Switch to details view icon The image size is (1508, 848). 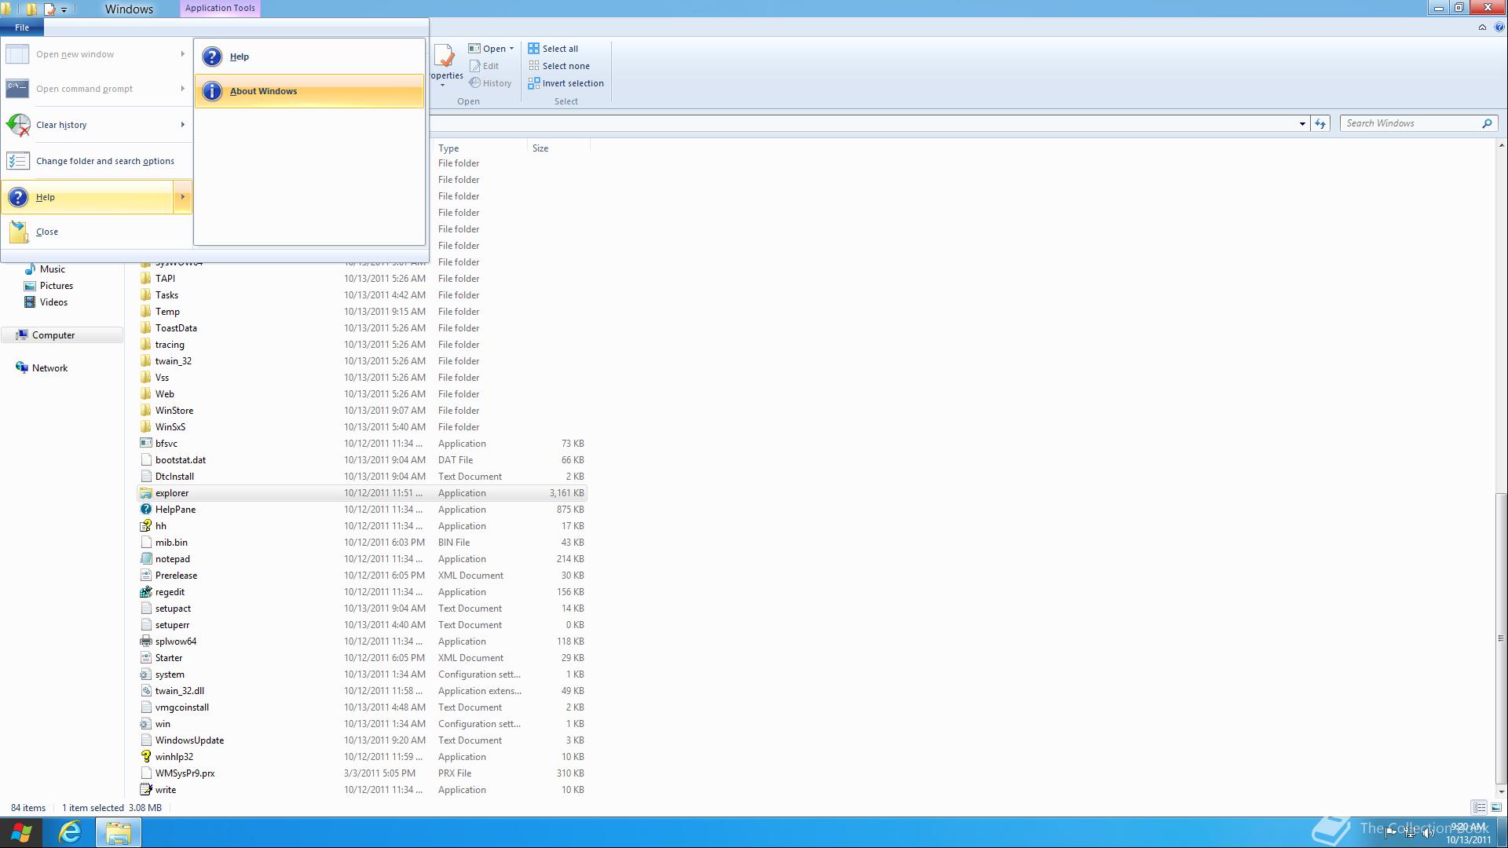tap(1479, 807)
